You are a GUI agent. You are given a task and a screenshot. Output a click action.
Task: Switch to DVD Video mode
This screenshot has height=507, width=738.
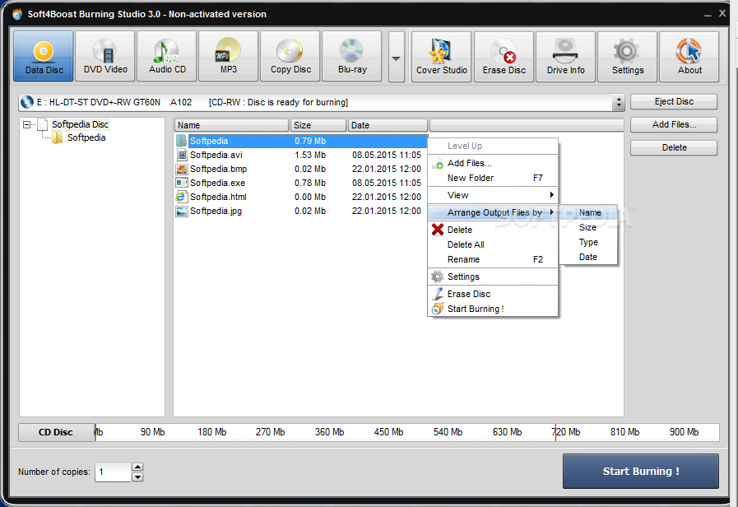tap(105, 56)
